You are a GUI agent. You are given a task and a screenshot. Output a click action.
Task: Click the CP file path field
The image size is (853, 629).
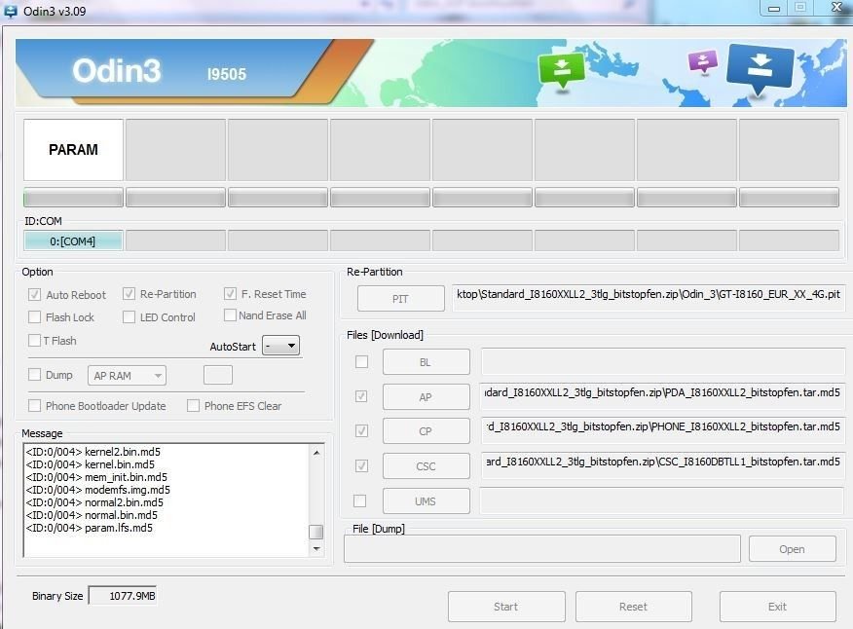[x=662, y=429]
